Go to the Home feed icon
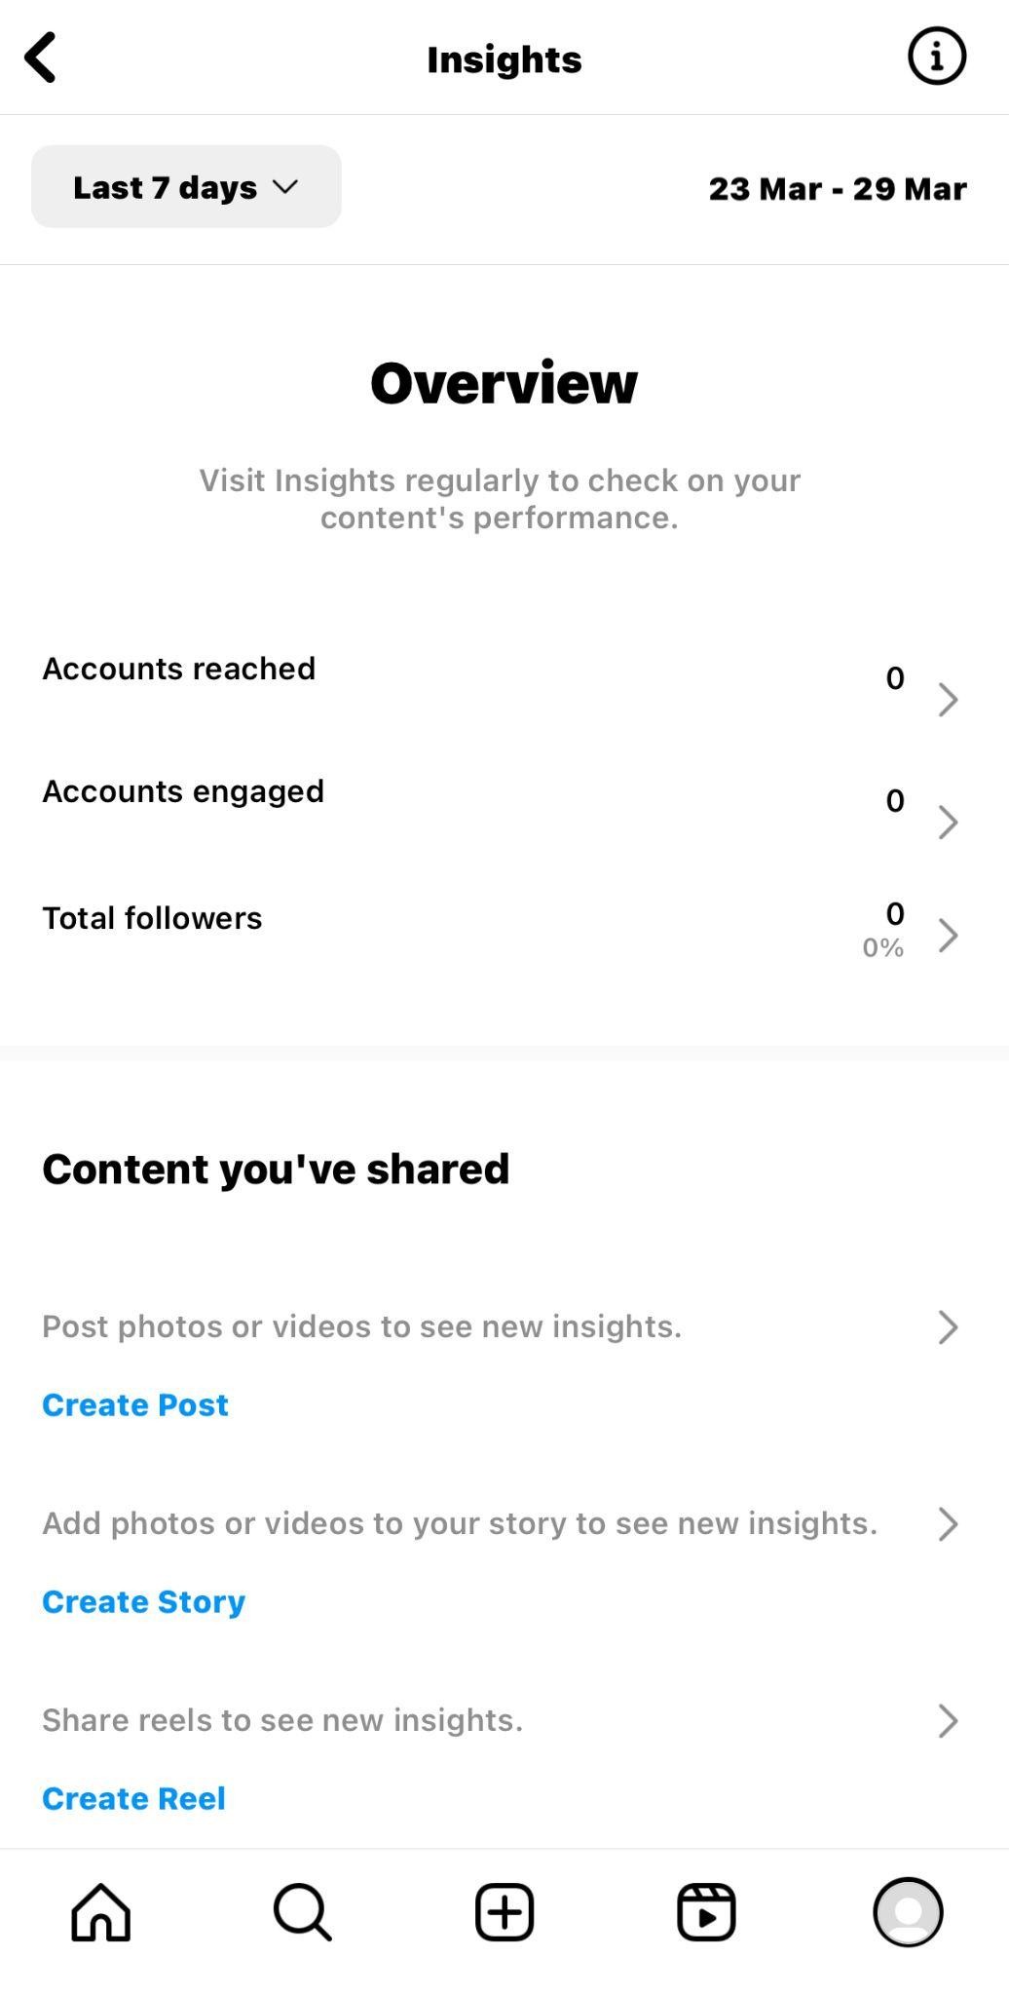This screenshot has width=1009, height=1996. point(100,1911)
